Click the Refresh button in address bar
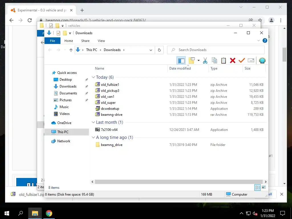 (x=159, y=50)
